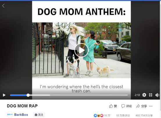
Task: Click the BarkBox profile avatar
Action: coord(10,115)
